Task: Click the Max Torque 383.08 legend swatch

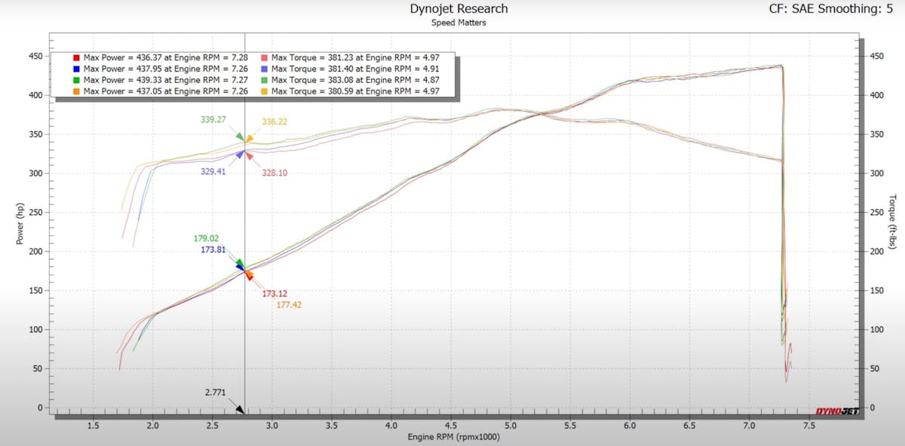Action: (x=264, y=80)
